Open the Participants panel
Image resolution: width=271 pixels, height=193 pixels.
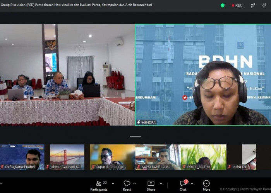pyautogui.click(x=99, y=186)
